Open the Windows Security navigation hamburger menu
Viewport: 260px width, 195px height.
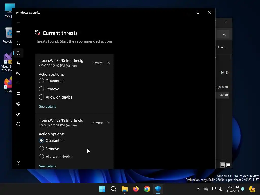click(x=18, y=33)
